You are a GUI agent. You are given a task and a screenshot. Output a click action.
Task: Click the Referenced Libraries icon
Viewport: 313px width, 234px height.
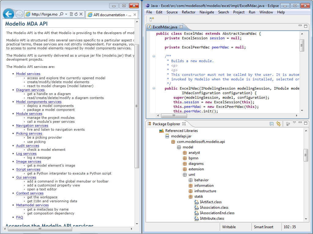(161, 131)
